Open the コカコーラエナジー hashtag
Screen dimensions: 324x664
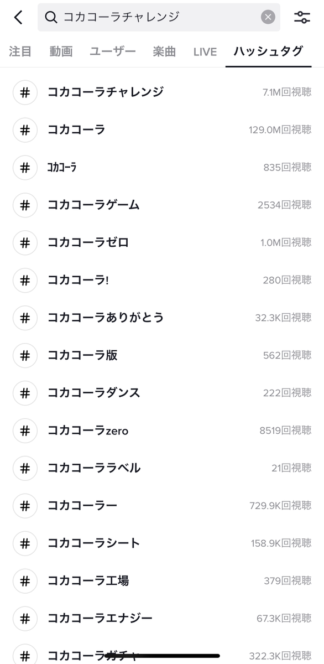coord(162,619)
